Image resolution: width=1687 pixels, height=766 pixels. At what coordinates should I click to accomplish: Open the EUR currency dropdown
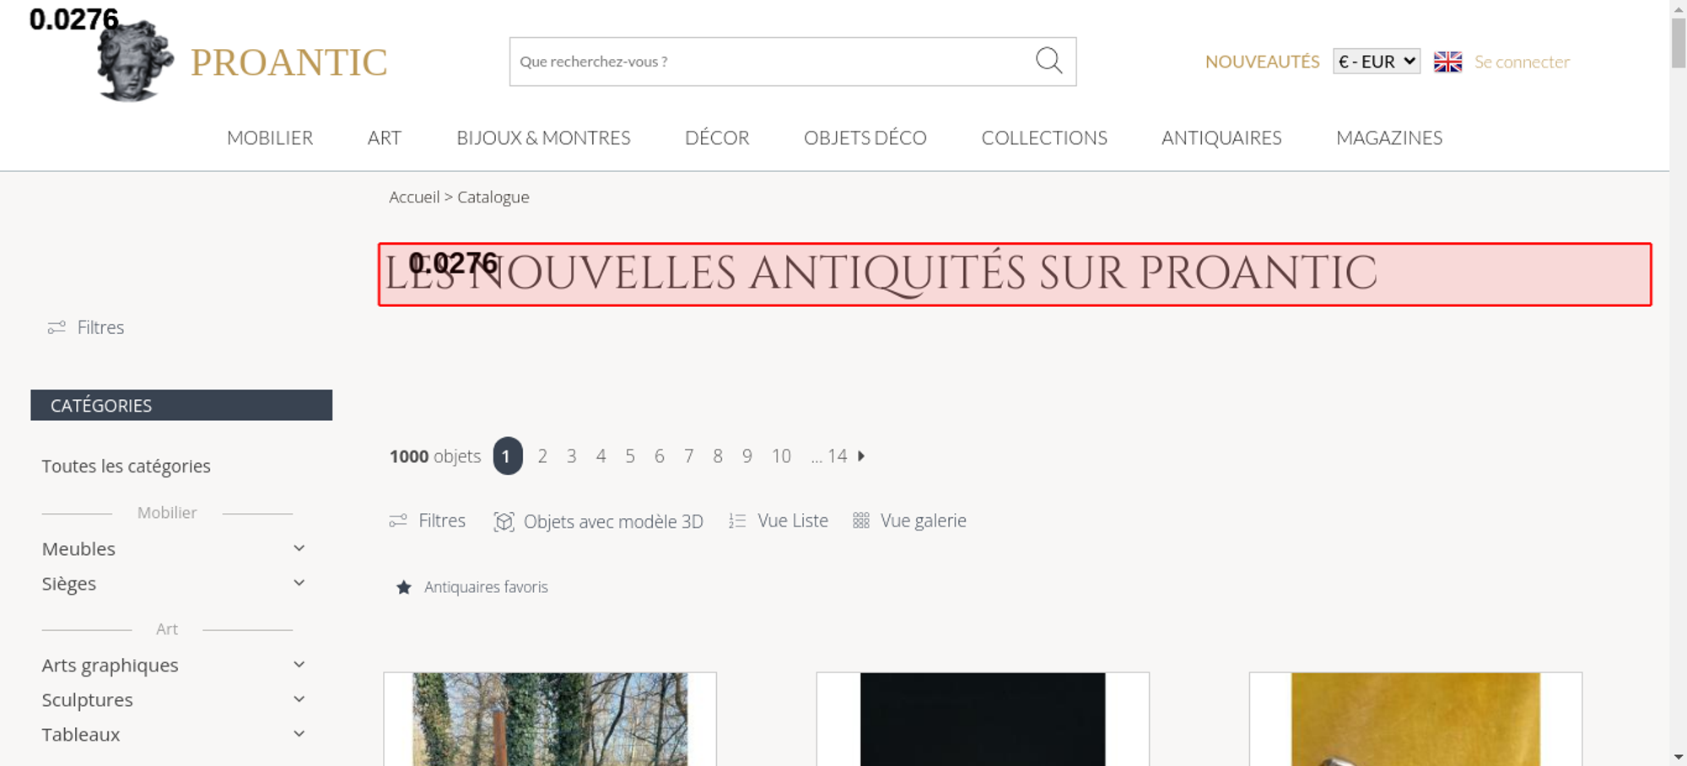coord(1377,62)
